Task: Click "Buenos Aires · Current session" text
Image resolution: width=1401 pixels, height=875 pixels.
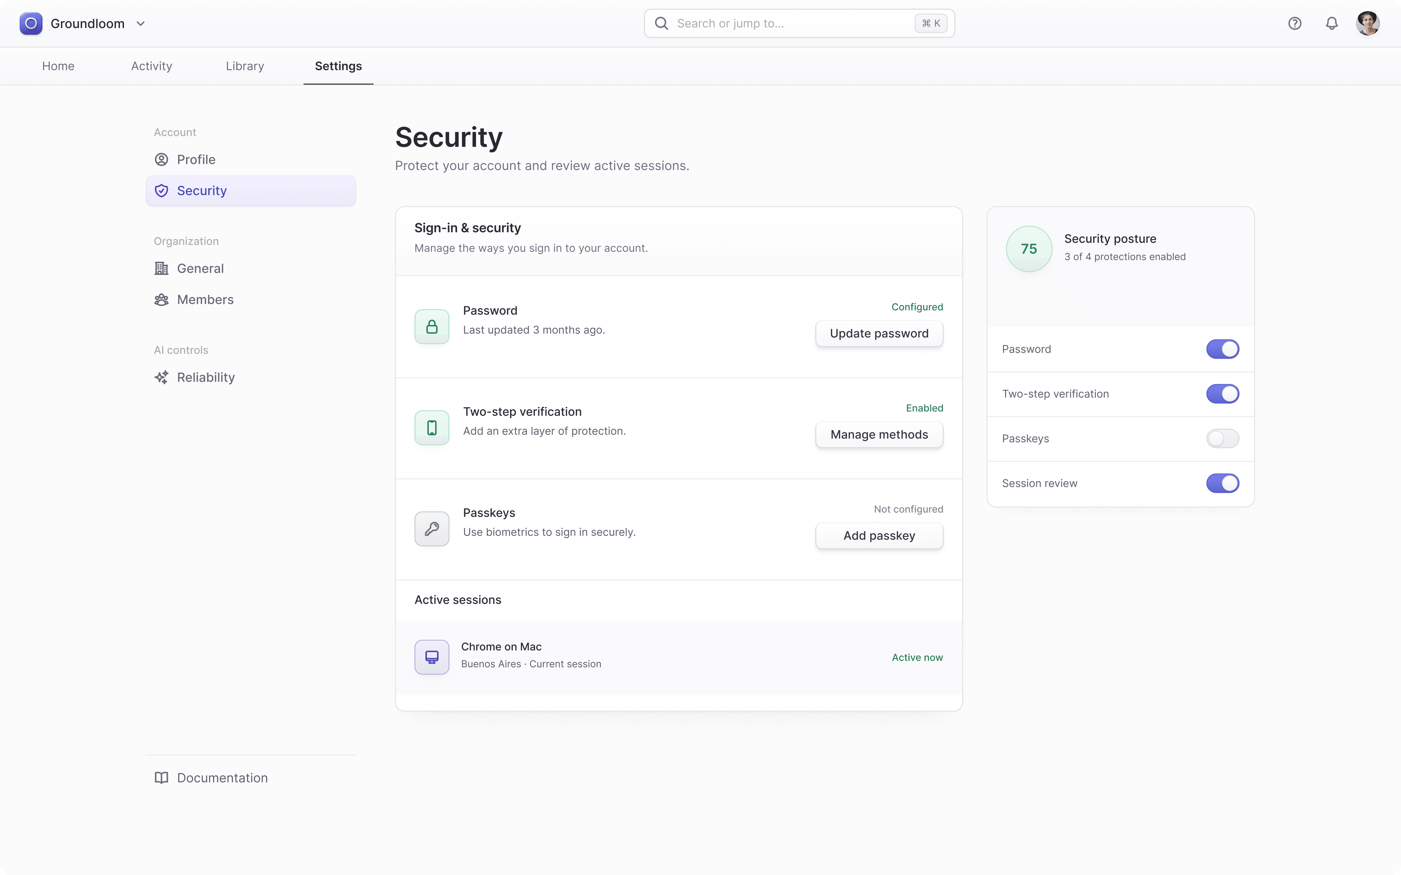Action: coord(531,664)
